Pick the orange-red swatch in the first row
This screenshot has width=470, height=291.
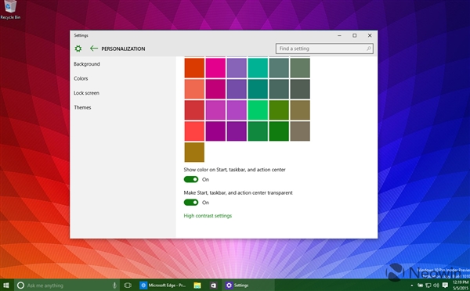click(x=194, y=67)
